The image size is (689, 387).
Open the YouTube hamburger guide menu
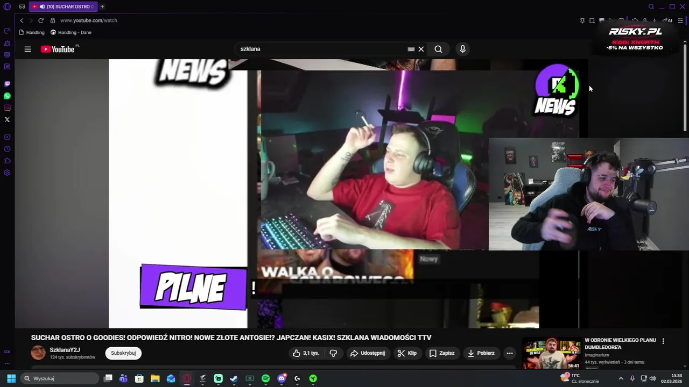click(27, 49)
